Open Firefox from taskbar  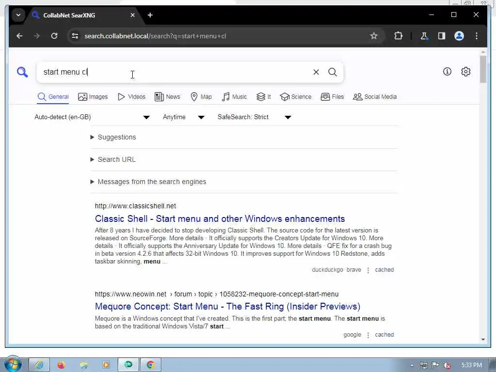[62, 365]
